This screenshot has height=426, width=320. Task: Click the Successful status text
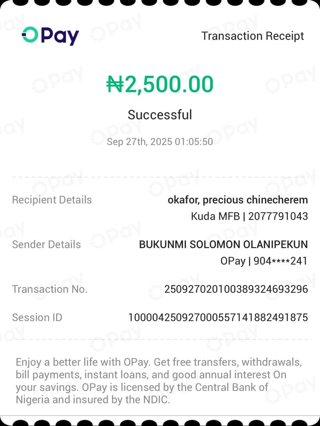coord(160,115)
